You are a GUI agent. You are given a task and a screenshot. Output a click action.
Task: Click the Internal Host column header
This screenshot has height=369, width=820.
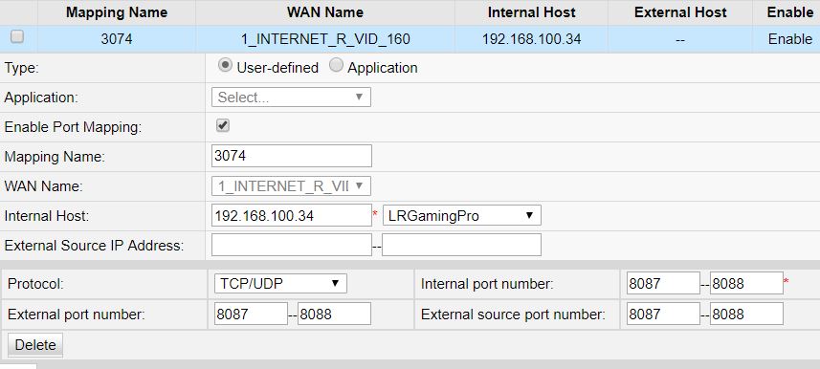point(531,12)
